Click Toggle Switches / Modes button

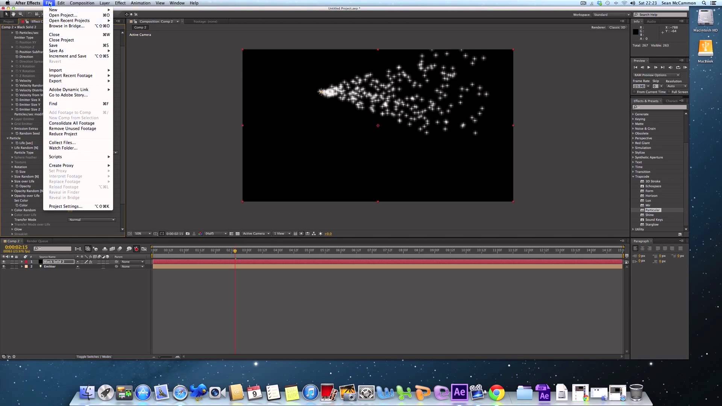click(x=94, y=356)
